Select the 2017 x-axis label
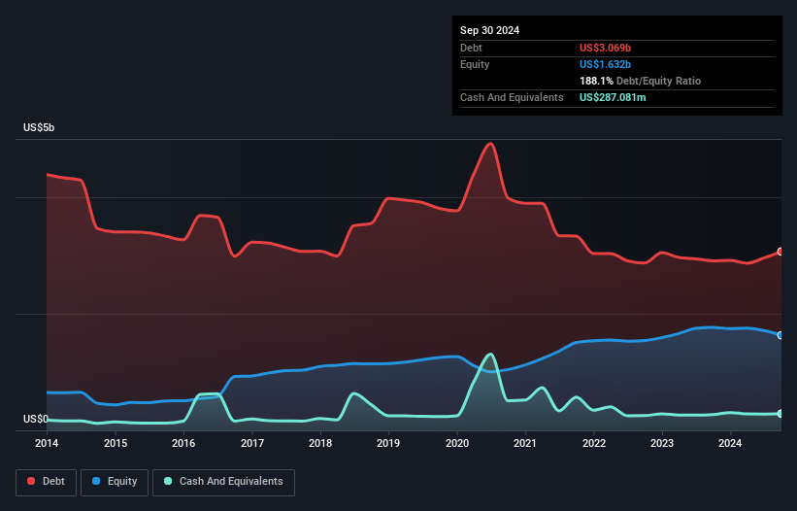Viewport: 797px width, 511px height. coord(252,443)
